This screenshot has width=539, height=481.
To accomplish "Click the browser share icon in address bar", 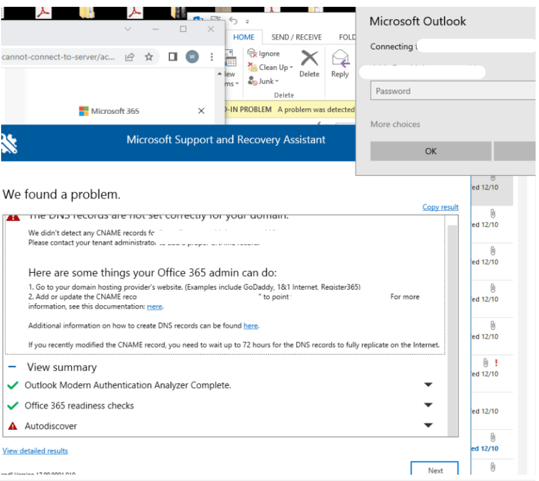I will (130, 57).
